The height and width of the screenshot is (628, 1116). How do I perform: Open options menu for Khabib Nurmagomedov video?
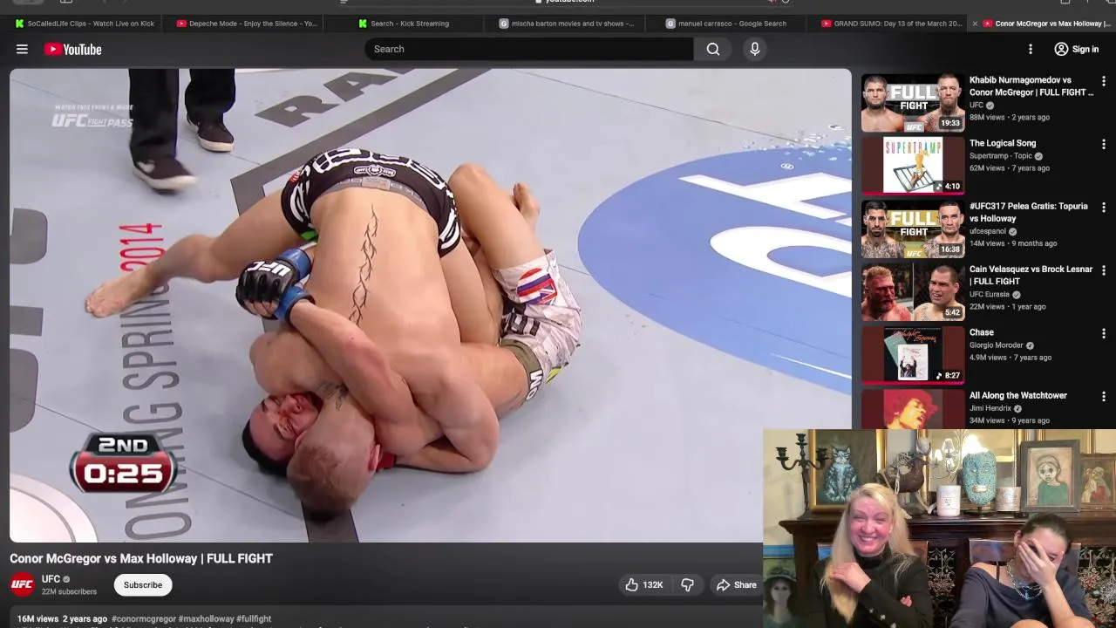click(x=1103, y=81)
